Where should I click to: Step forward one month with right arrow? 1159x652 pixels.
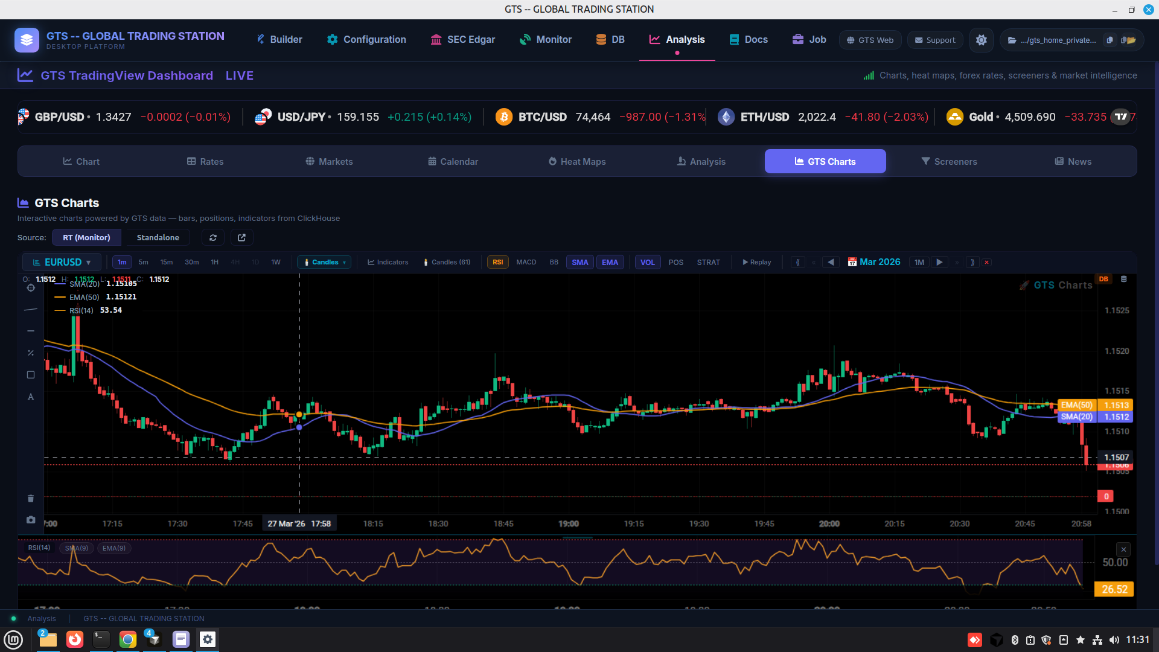point(939,263)
